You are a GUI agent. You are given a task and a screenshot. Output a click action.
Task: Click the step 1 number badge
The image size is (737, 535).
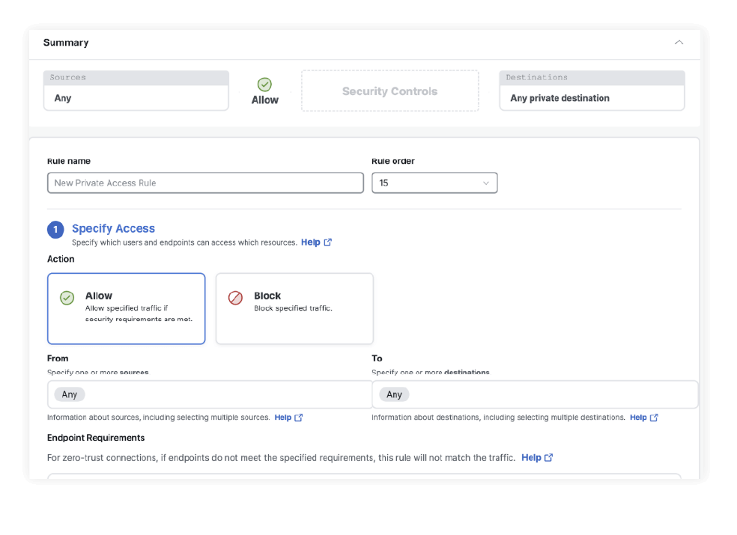(55, 230)
